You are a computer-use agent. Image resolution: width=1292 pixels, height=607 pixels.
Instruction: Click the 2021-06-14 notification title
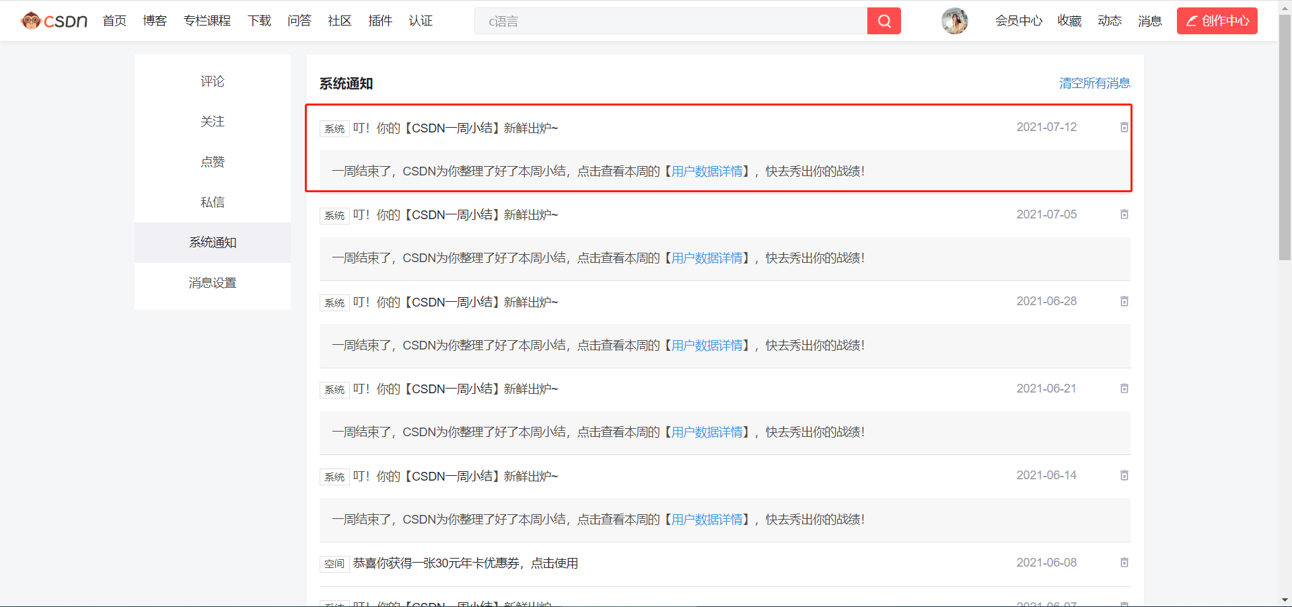click(x=456, y=477)
